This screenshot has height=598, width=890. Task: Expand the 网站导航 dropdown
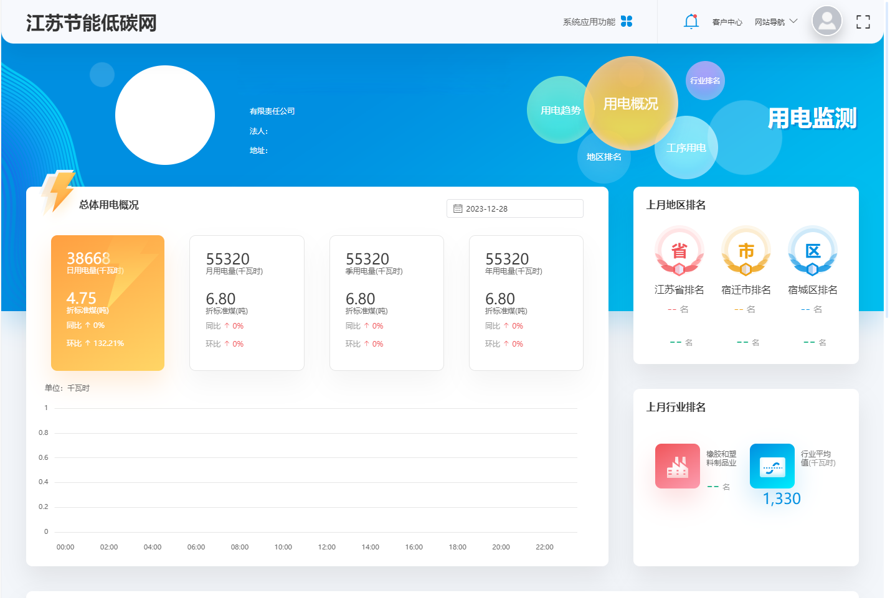pos(774,21)
